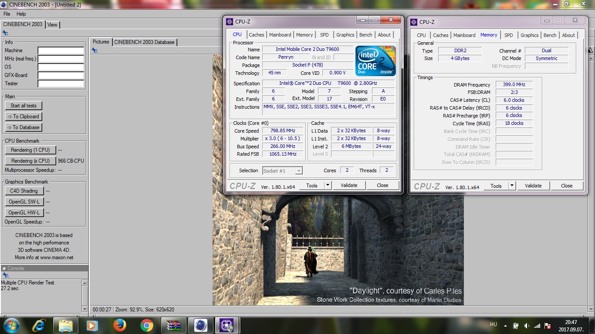The height and width of the screenshot is (334, 595).
Task: Open Memory tab in left CPU-Z window
Action: pyautogui.click(x=304, y=35)
